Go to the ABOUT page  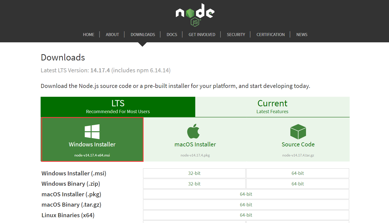(x=112, y=35)
